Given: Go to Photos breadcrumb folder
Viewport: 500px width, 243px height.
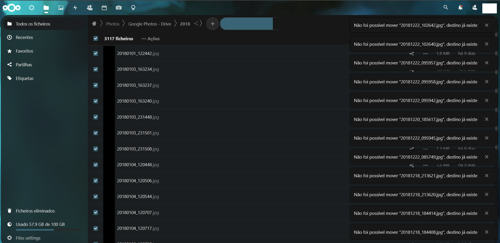Looking at the screenshot, I should (113, 24).
